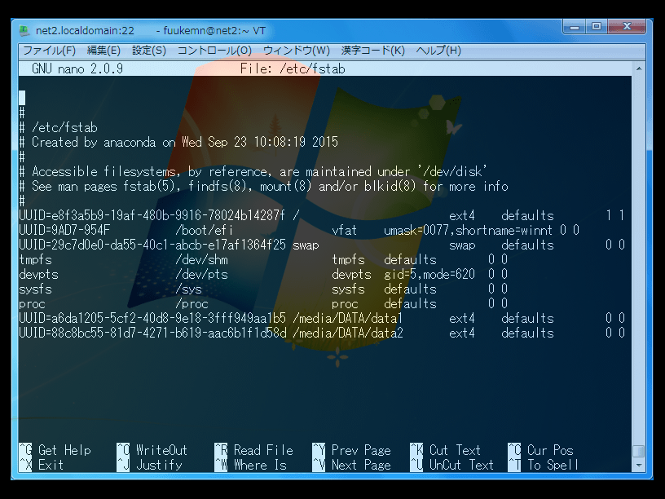Image resolution: width=665 pixels, height=499 pixels.
Task: Click the '^O WriteOut' shortcut
Action: pos(152,450)
